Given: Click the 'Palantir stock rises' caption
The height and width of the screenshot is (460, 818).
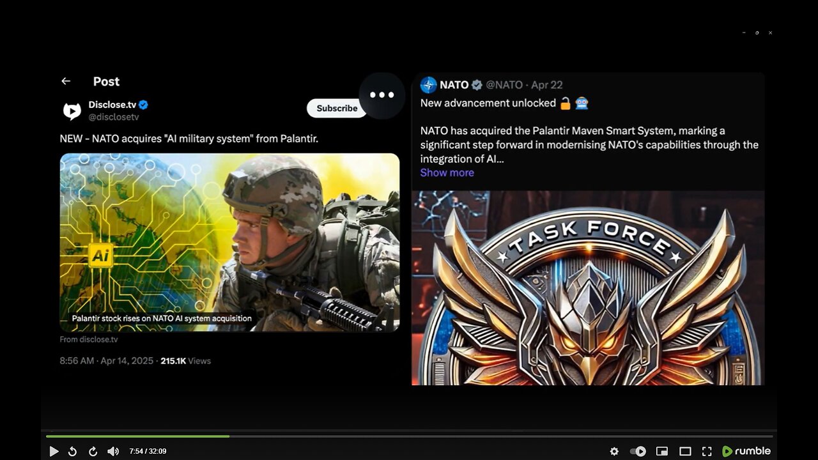Looking at the screenshot, I should (162, 318).
